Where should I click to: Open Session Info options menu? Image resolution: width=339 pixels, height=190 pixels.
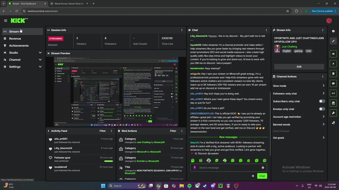182,30
